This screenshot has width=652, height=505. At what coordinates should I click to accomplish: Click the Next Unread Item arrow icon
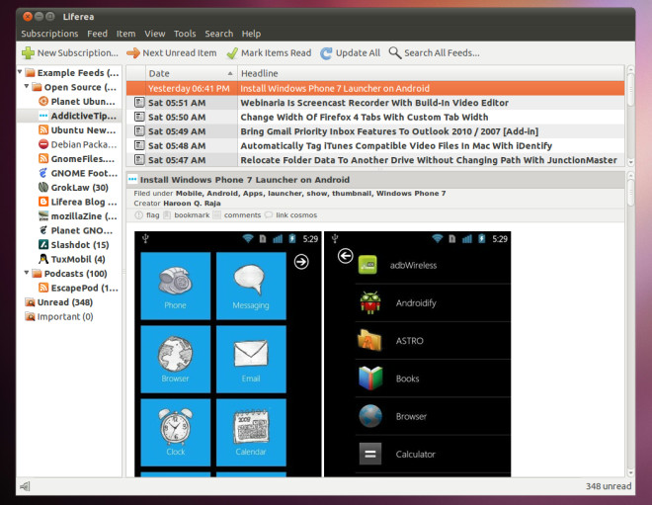(x=133, y=52)
